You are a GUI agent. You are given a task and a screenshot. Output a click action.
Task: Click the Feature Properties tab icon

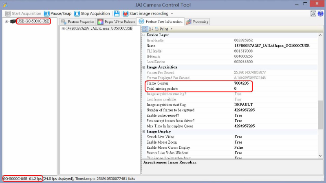click(x=64, y=22)
